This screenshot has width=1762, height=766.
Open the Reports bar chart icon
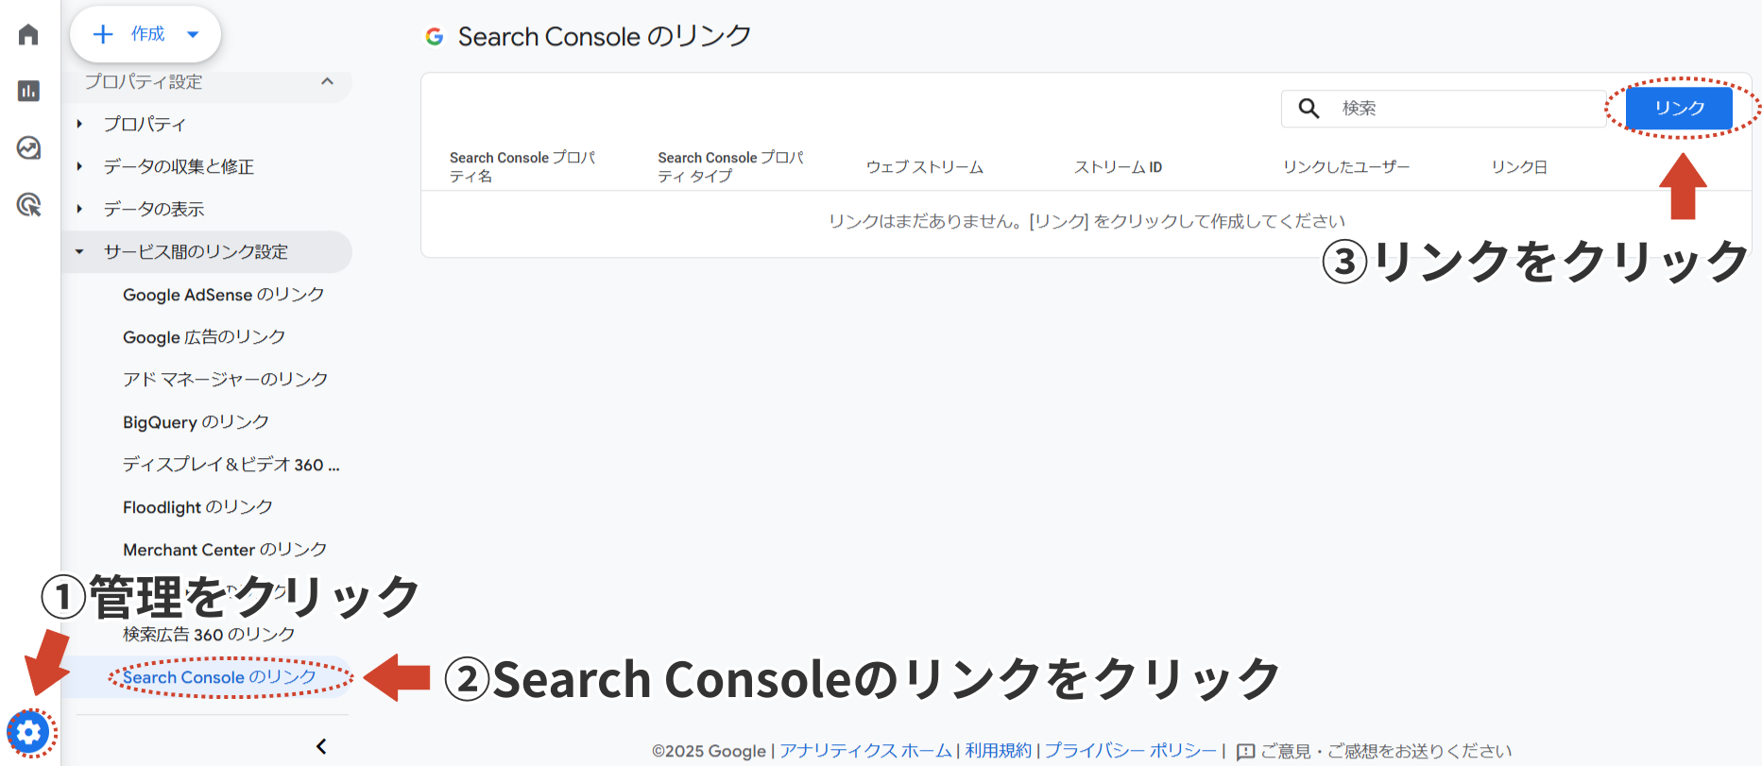(28, 91)
